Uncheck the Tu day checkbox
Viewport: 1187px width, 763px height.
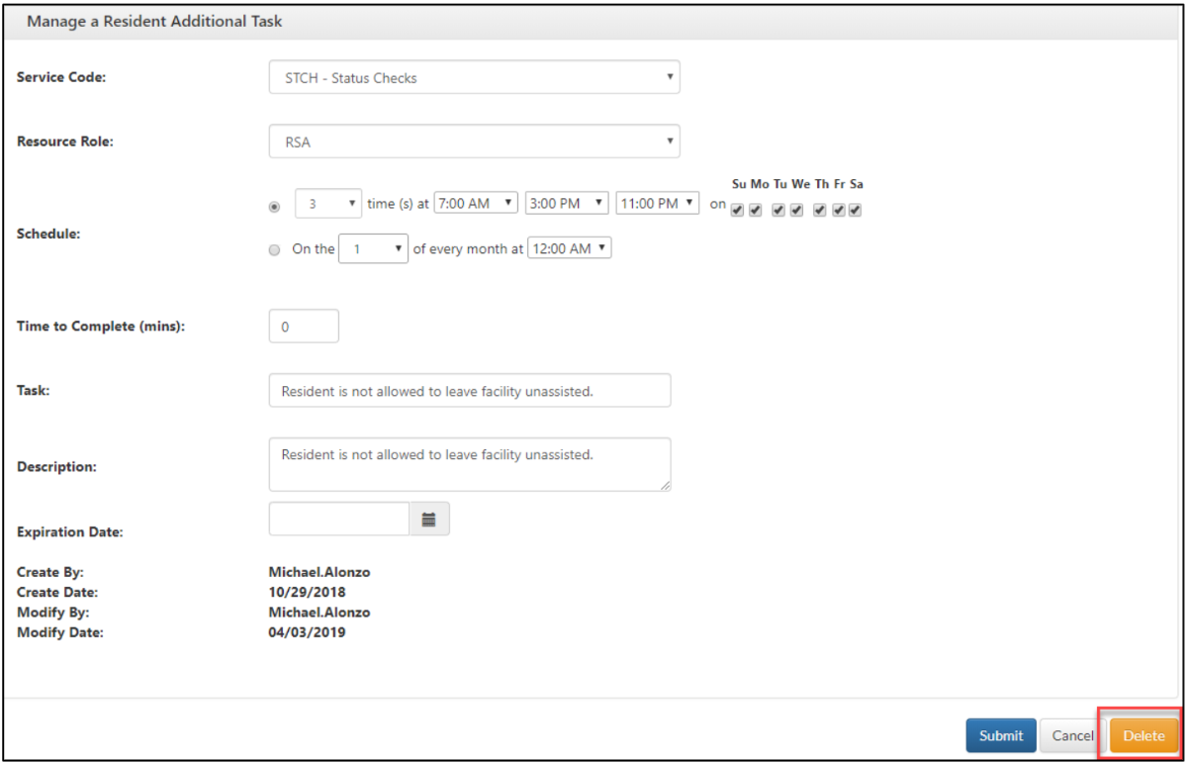779,210
